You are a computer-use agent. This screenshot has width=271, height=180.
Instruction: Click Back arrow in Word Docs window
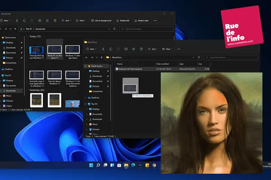(x=87, y=58)
